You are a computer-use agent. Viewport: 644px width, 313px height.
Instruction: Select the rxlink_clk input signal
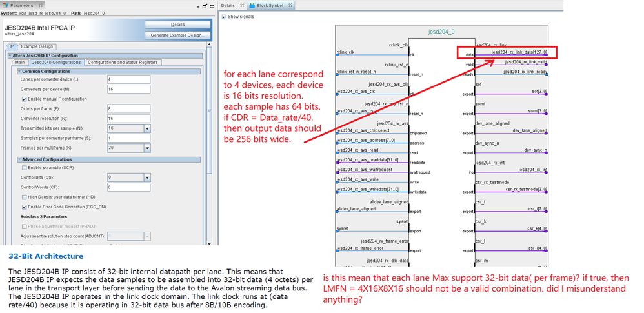(x=345, y=52)
